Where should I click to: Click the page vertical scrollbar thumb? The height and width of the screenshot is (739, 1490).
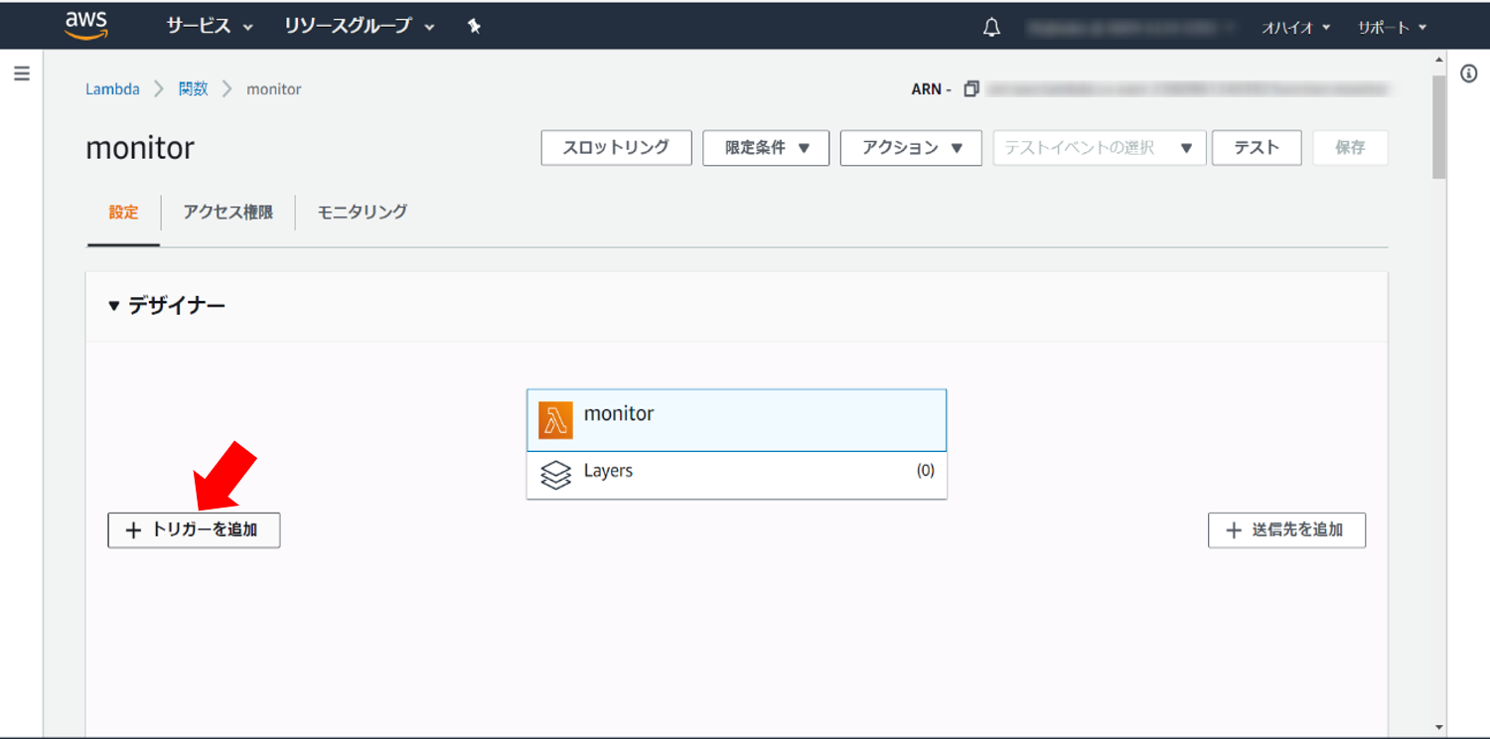1439,127
